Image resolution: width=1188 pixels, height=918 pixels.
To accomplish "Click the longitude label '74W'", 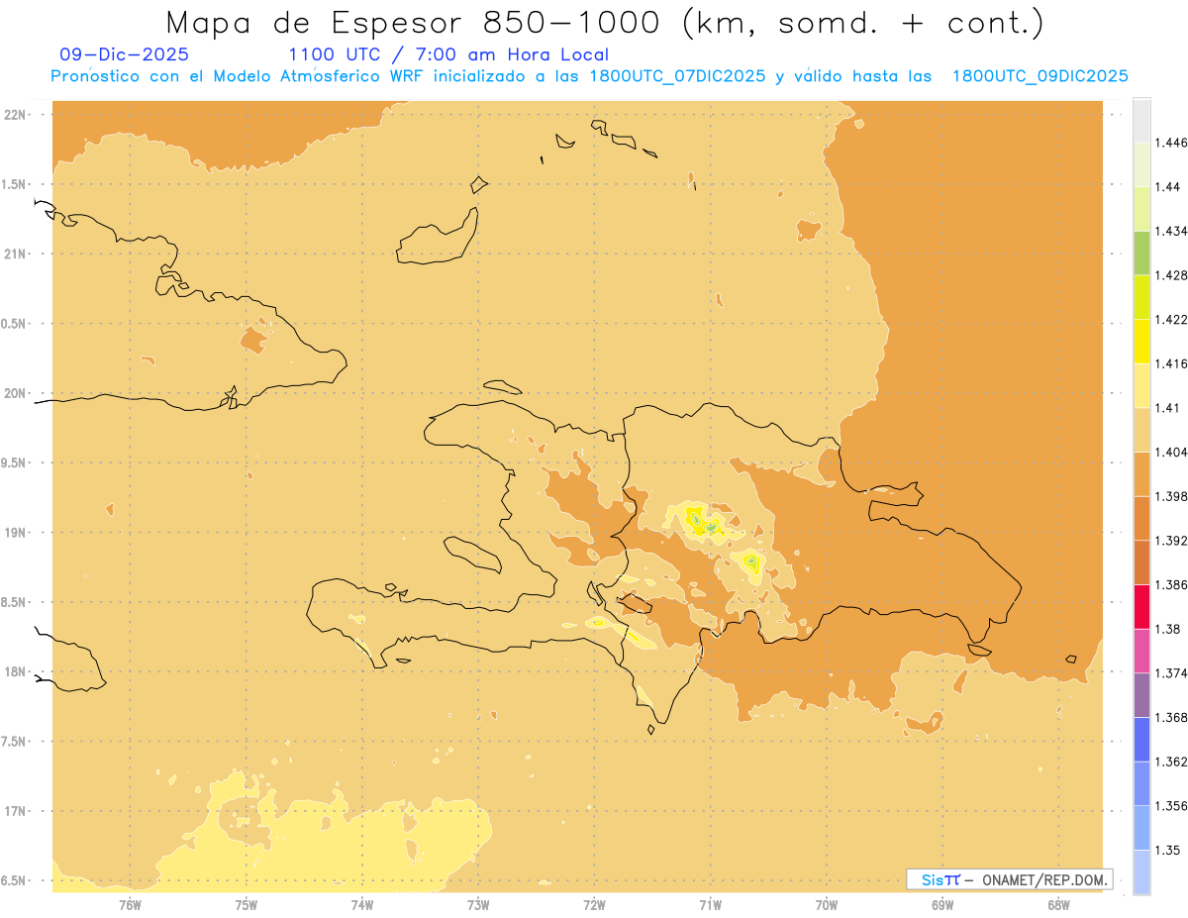I will 362,904.
